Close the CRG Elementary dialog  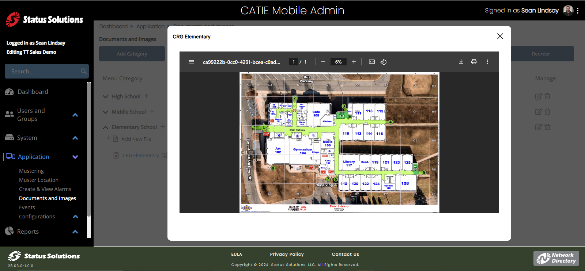tap(500, 36)
